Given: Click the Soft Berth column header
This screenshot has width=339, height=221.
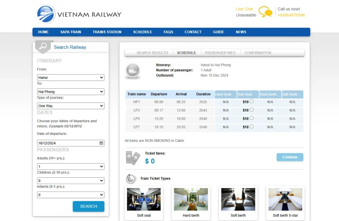Looking at the screenshot, I should point(293,94).
